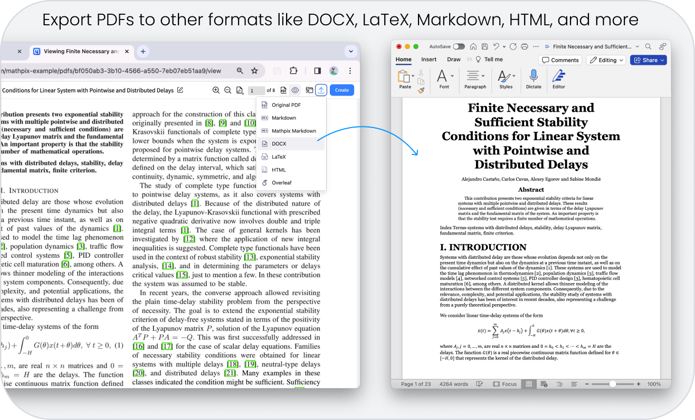The height and width of the screenshot is (420, 695).
Task: Edit the document title with the pencil icon
Action: point(180,90)
